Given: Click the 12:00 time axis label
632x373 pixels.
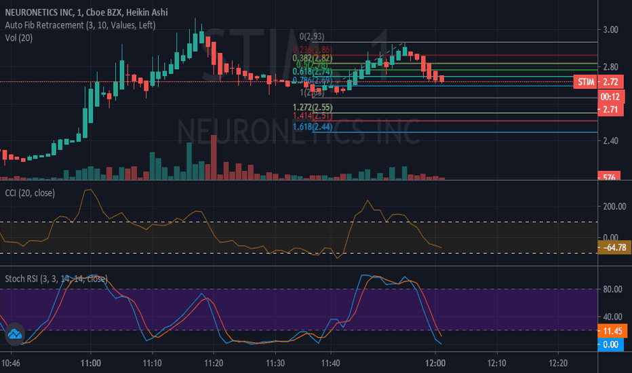Looking at the screenshot, I should (x=435, y=364).
